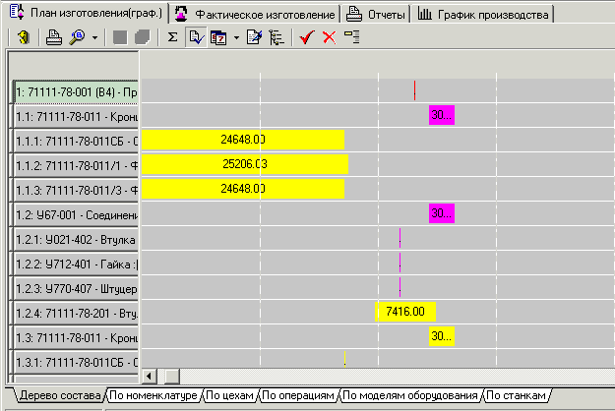Click the printer icon in toolbar
This screenshot has height=411, width=615.
(x=54, y=37)
